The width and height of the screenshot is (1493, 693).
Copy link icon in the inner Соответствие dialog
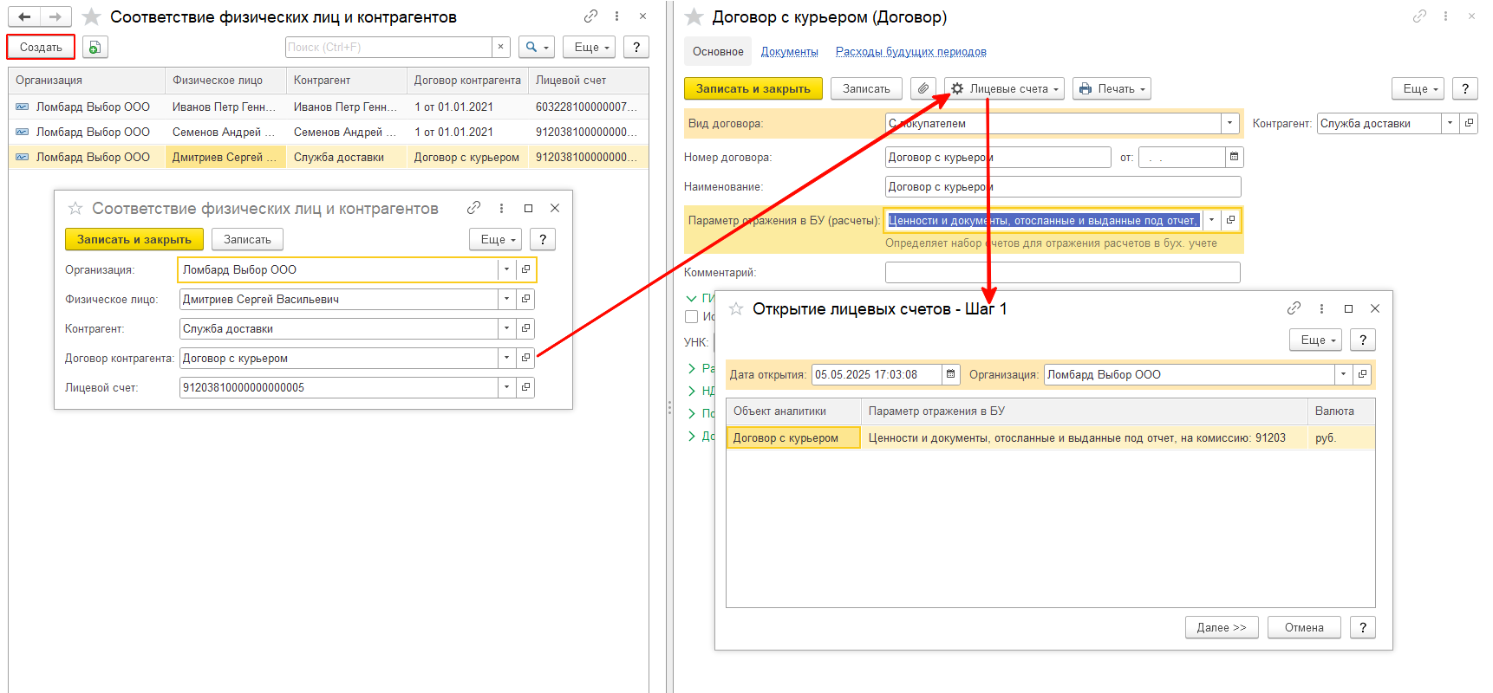point(473,208)
